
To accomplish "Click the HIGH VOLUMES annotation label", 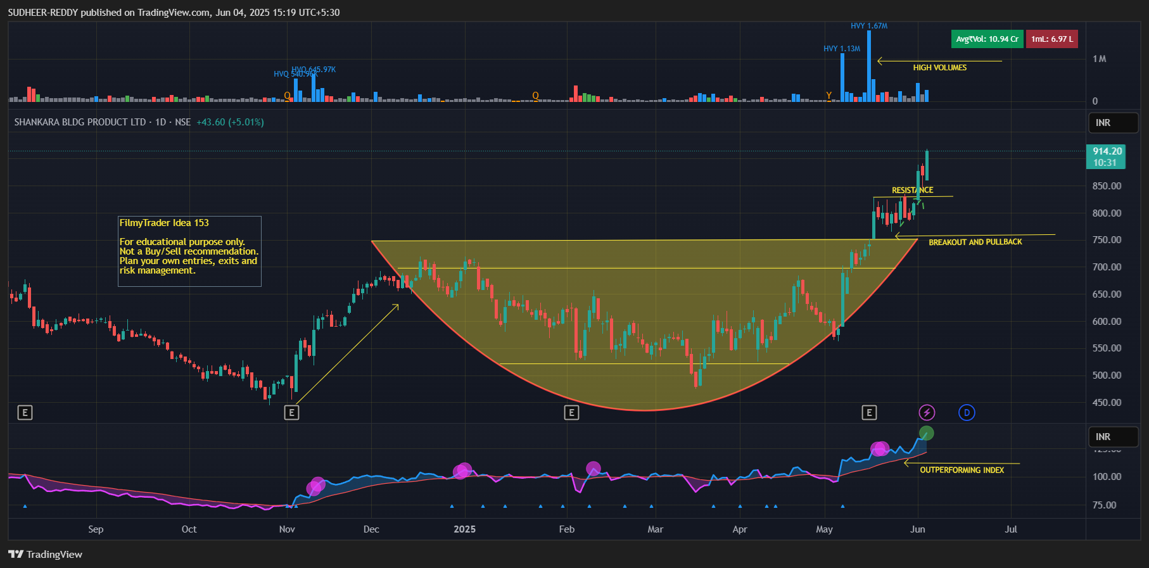I will [939, 68].
